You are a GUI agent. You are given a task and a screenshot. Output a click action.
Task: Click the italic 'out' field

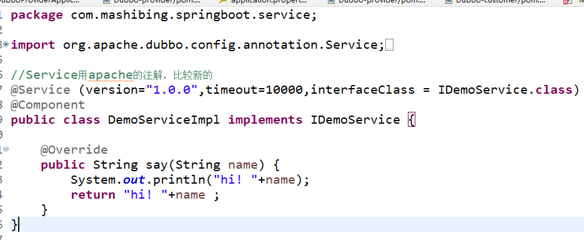click(134, 180)
